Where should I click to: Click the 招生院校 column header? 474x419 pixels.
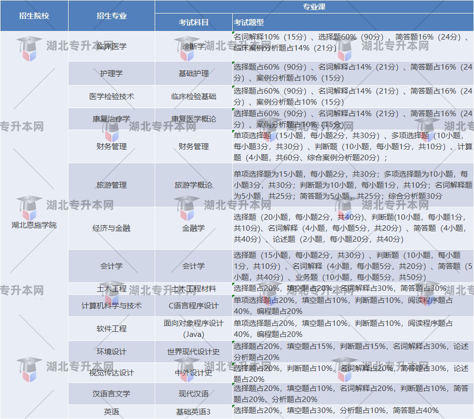[x=34, y=16]
